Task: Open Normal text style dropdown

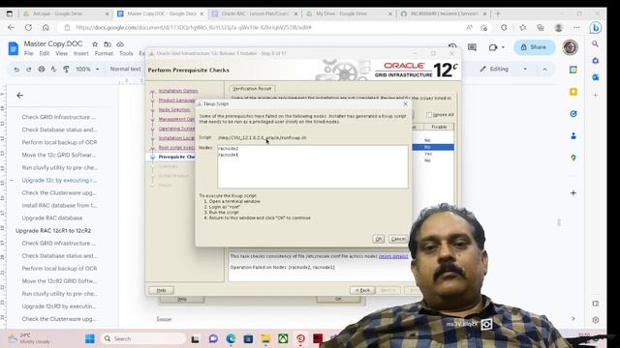Action: 125,69
